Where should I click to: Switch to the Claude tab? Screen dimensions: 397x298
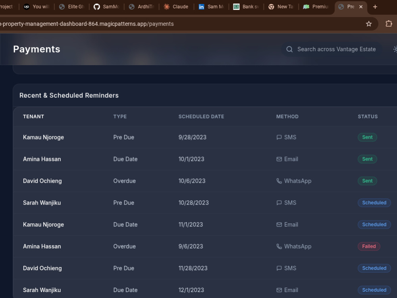tap(176, 7)
